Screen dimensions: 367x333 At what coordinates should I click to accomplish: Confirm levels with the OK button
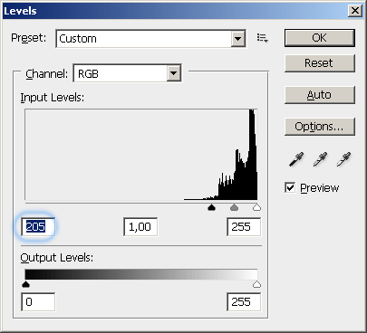coord(320,38)
